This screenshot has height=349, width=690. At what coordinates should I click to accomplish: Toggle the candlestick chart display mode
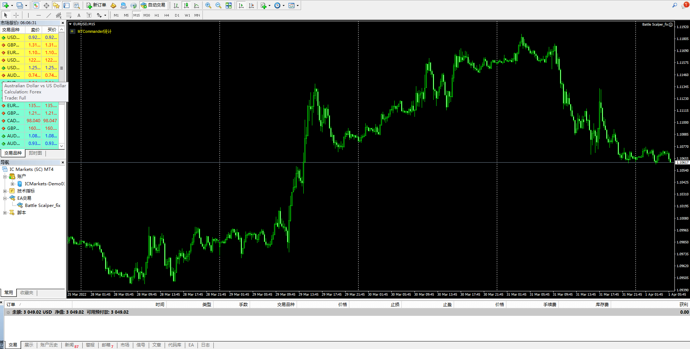click(x=186, y=5)
